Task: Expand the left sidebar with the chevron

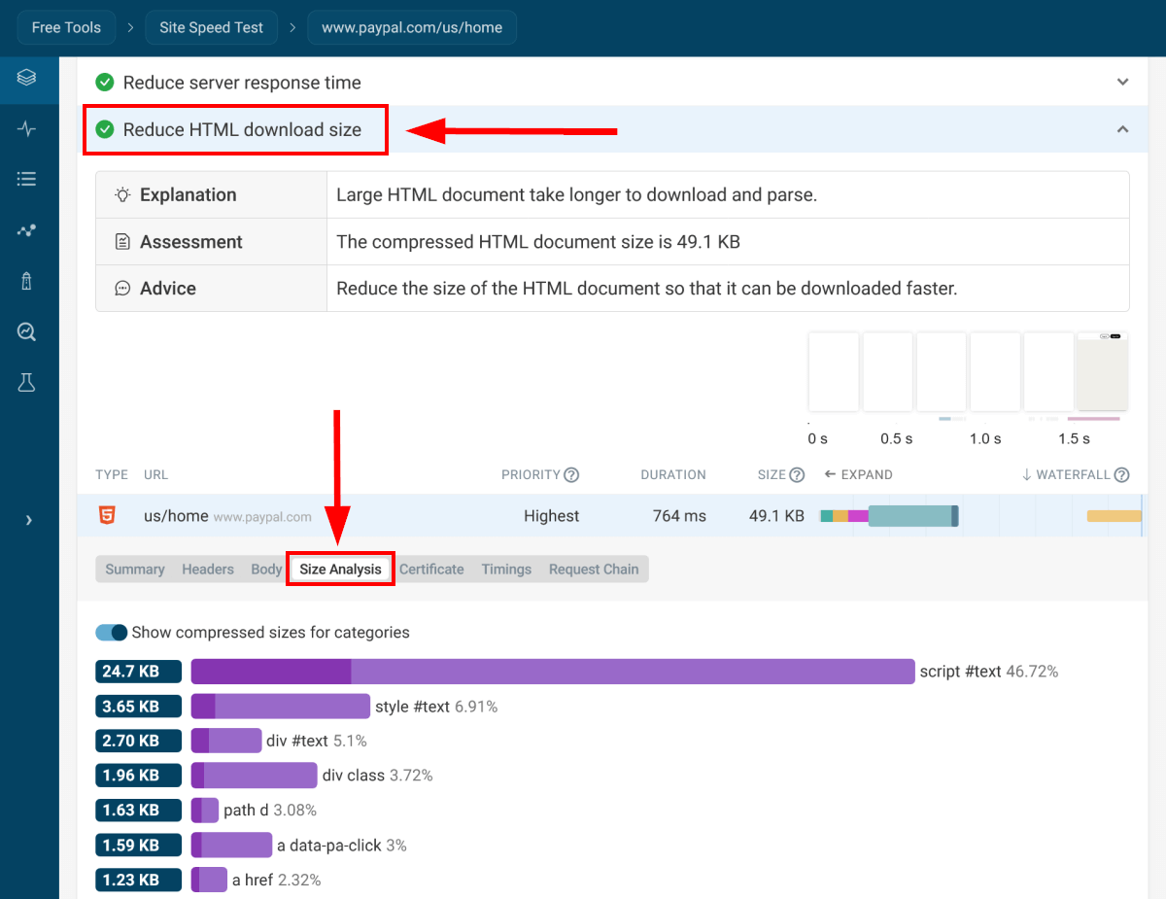Action: (x=29, y=520)
